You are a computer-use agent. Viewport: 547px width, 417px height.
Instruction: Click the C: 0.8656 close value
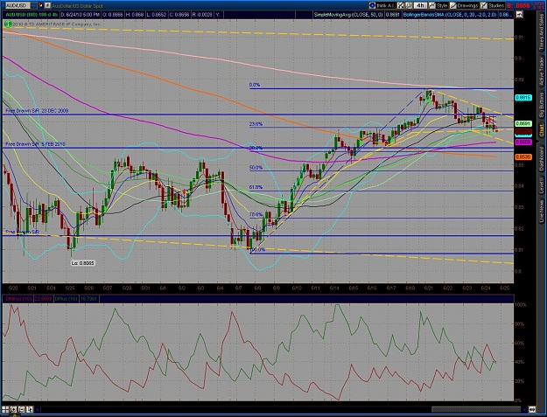pyautogui.click(x=179, y=15)
